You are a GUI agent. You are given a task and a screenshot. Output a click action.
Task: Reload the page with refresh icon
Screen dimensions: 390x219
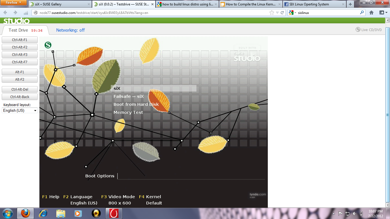(282, 13)
